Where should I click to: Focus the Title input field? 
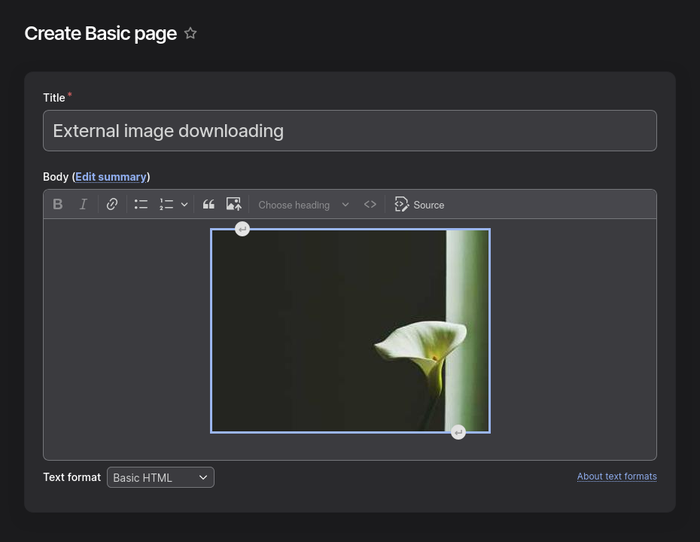(350, 131)
